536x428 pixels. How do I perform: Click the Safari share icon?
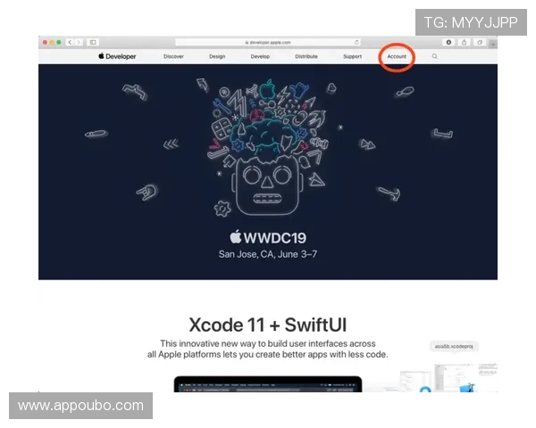coord(465,42)
